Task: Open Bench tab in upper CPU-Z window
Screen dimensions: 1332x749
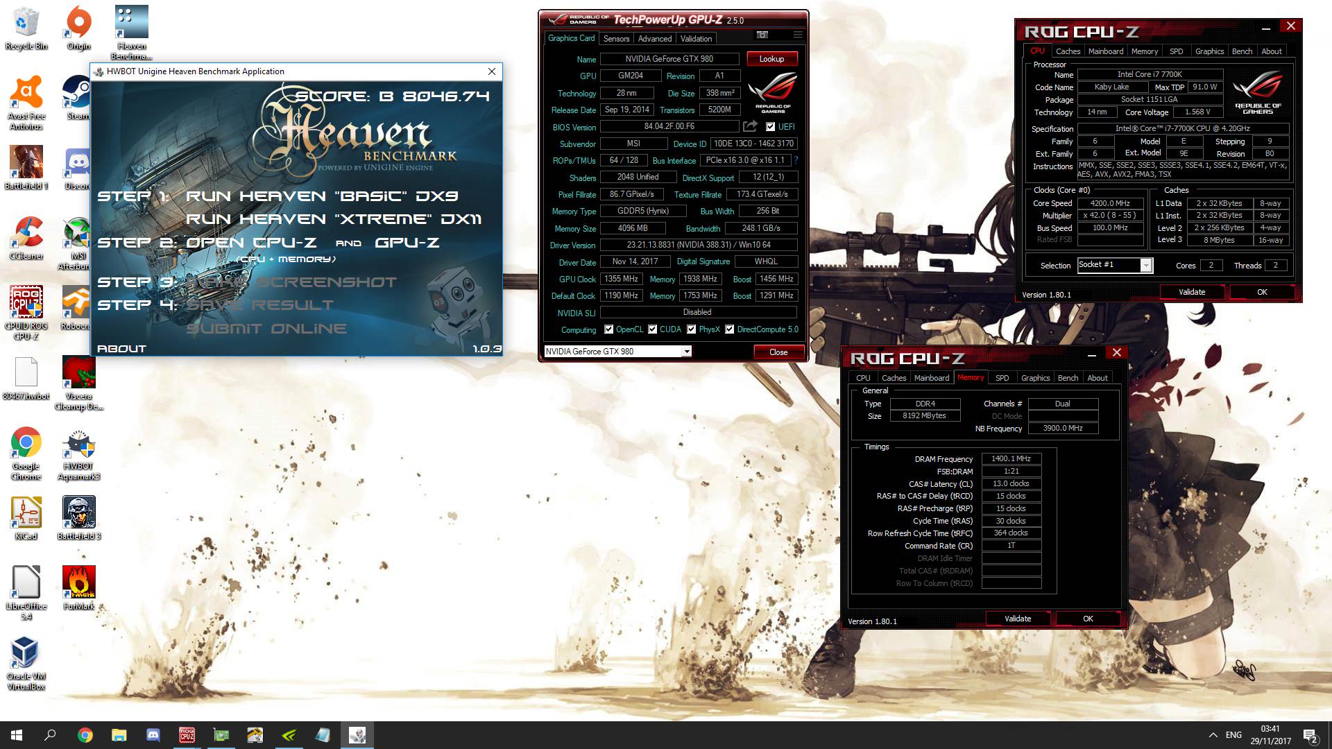Action: pos(1242,51)
